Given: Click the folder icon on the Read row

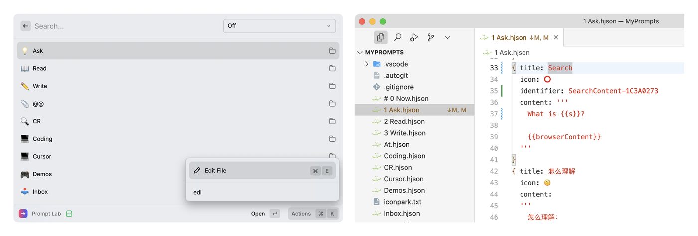Looking at the screenshot, I should (332, 68).
